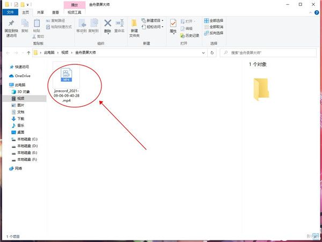Click the 删除 red X icon

[108, 24]
